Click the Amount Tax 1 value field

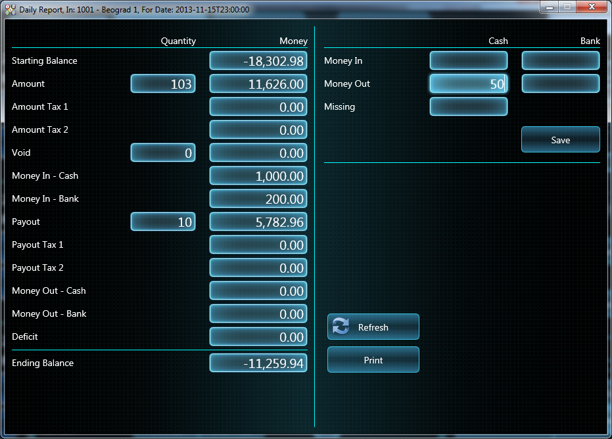tap(258, 107)
